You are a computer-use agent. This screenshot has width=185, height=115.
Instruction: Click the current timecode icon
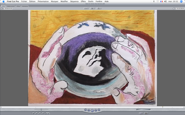click(x=174, y=8)
